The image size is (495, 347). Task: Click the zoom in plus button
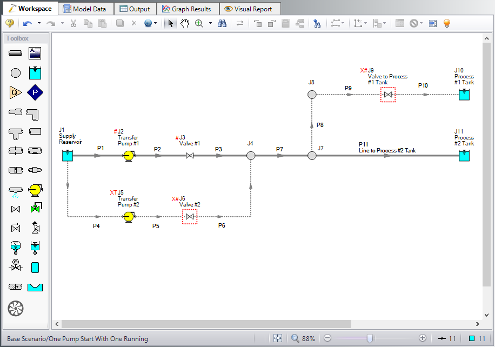[x=423, y=338]
